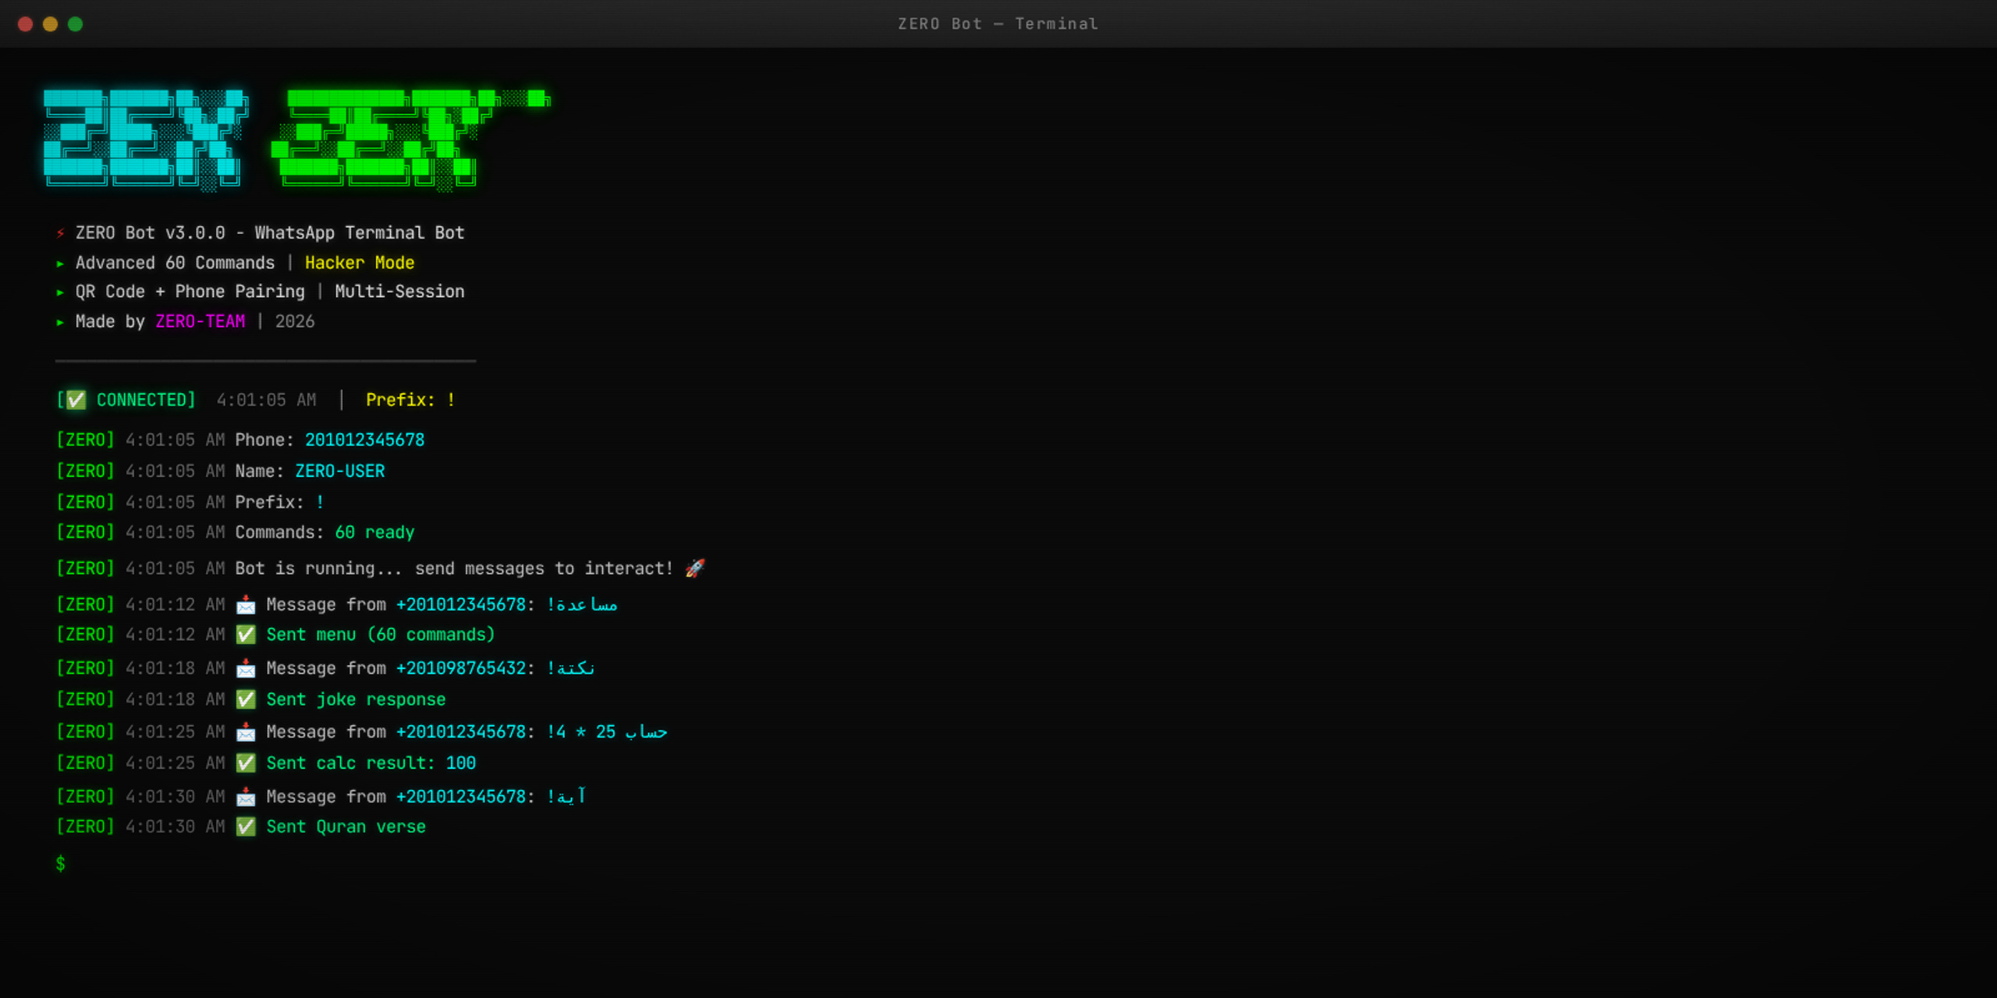
Task: Click yellow 'Prefix: !' in status line
Action: tap(410, 400)
